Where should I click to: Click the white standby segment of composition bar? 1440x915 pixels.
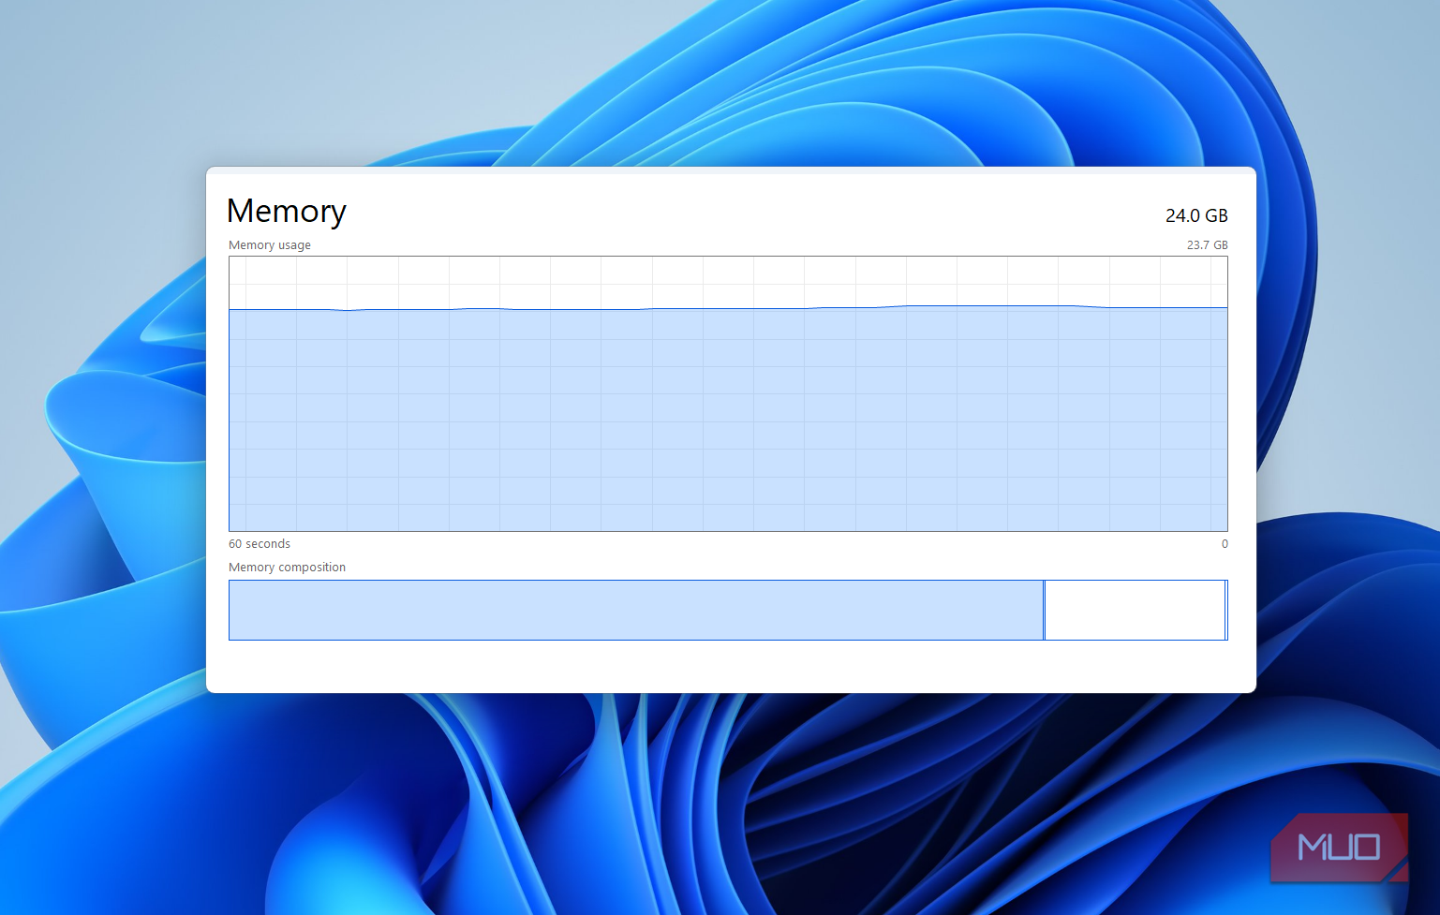click(1135, 610)
